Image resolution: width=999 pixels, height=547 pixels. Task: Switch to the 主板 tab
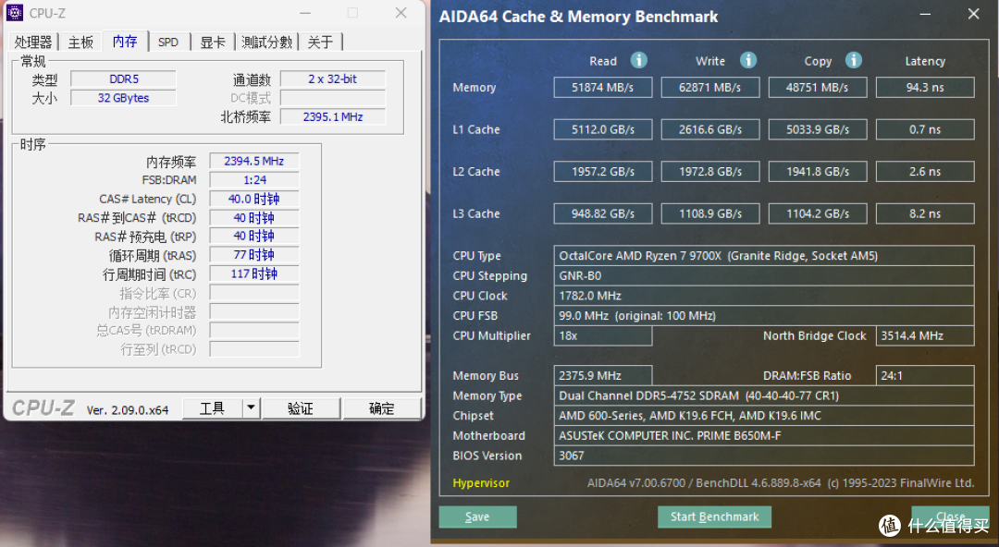pyautogui.click(x=80, y=42)
